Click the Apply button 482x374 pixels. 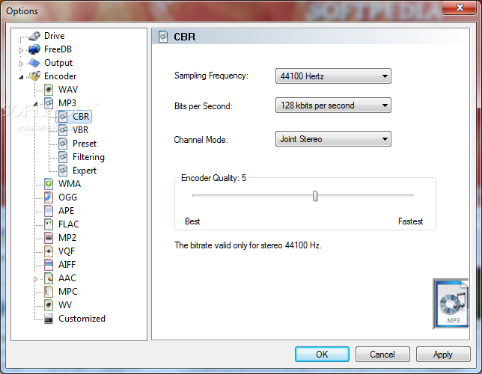click(443, 355)
